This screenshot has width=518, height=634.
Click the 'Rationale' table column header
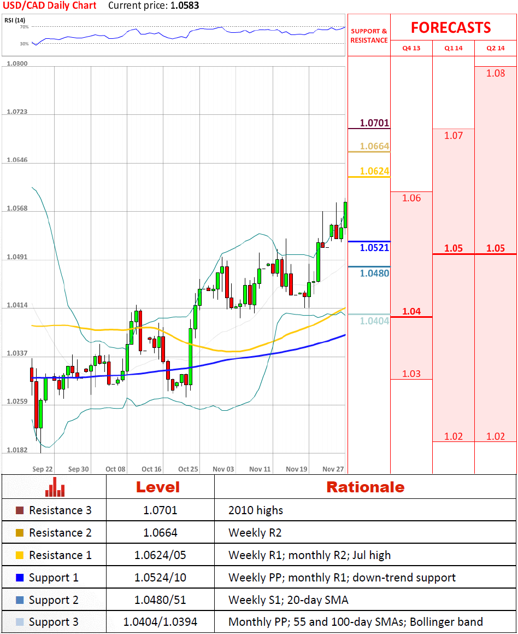pos(366,487)
